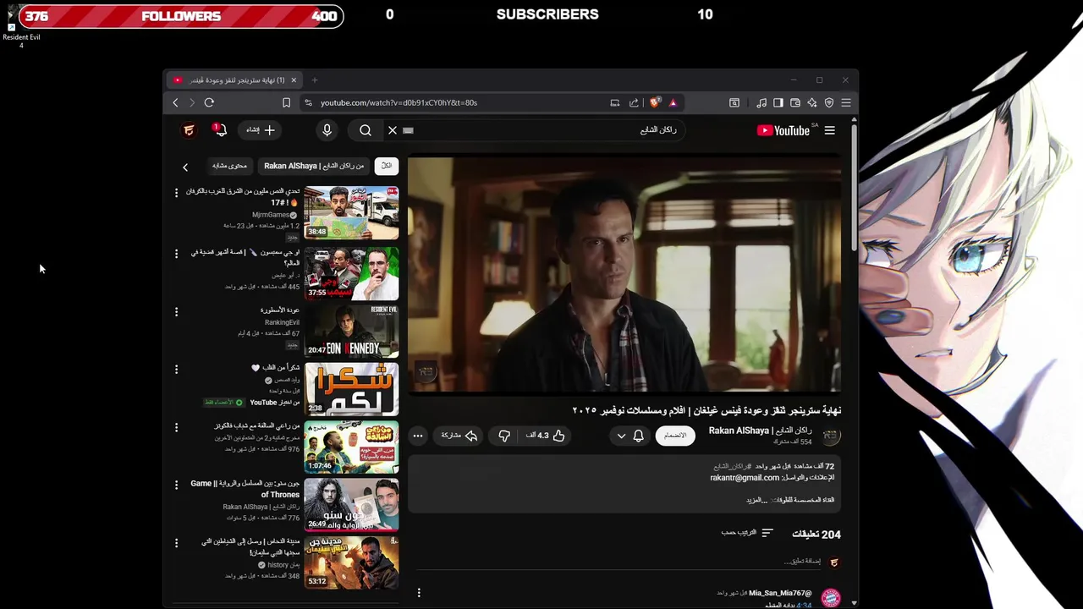Click the video player area
Screen dimensions: 1083x609
[624, 274]
